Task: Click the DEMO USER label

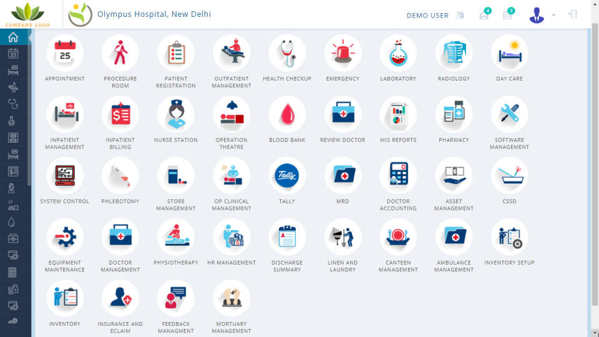Action: pos(427,16)
